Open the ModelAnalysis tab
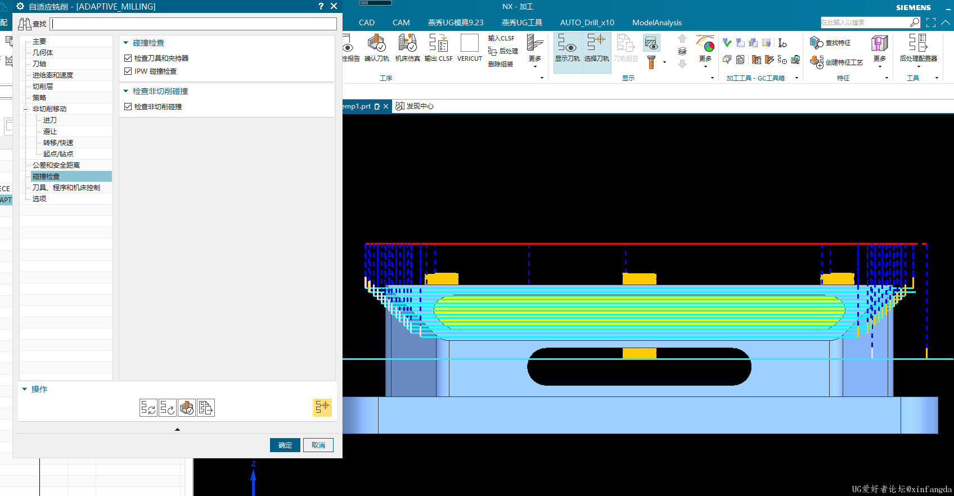Screen dimensions: 954x496 point(657,22)
